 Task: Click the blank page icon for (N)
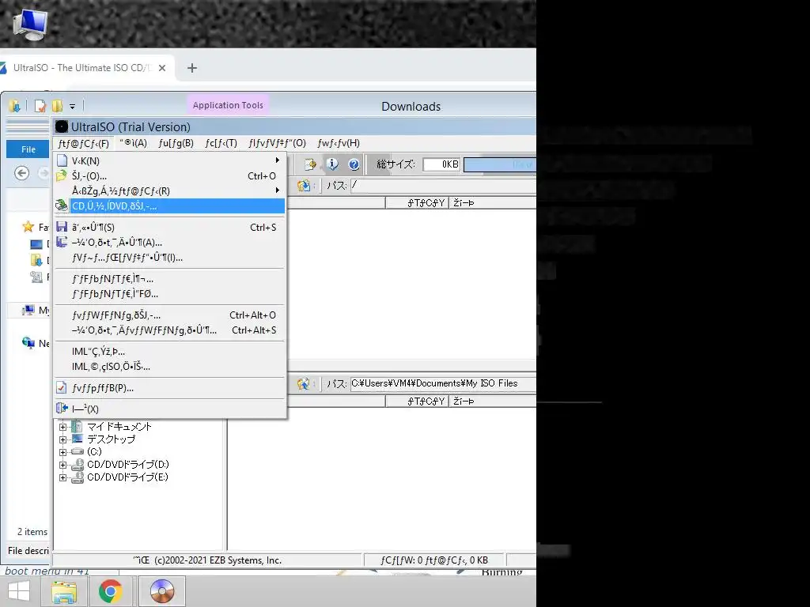(x=62, y=160)
